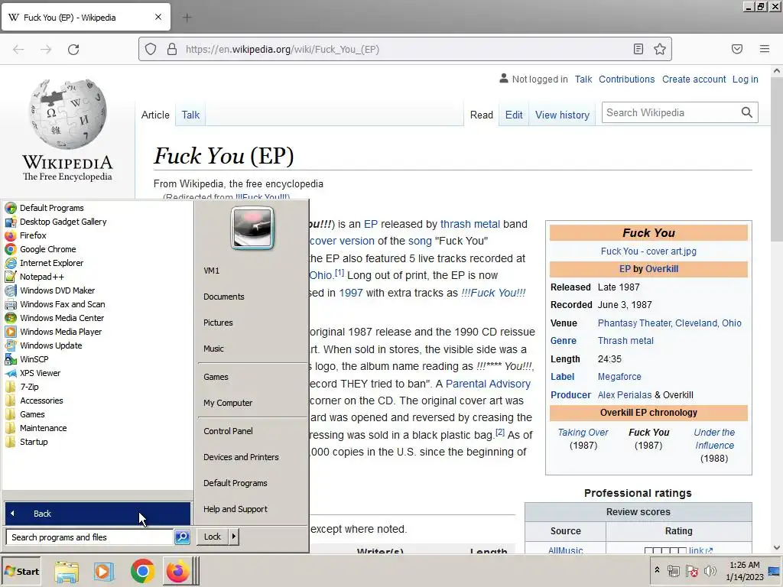
Task: Open Firefox from the Start menu list
Action: pos(25,235)
